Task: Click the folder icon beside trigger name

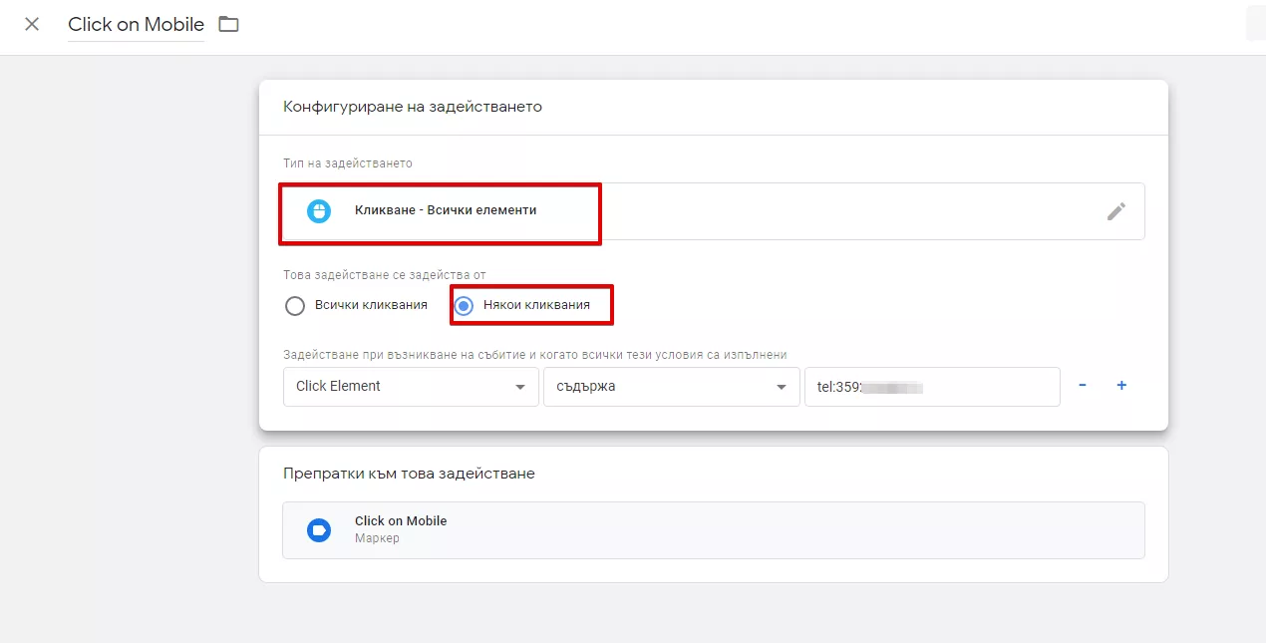Action: 229,25
